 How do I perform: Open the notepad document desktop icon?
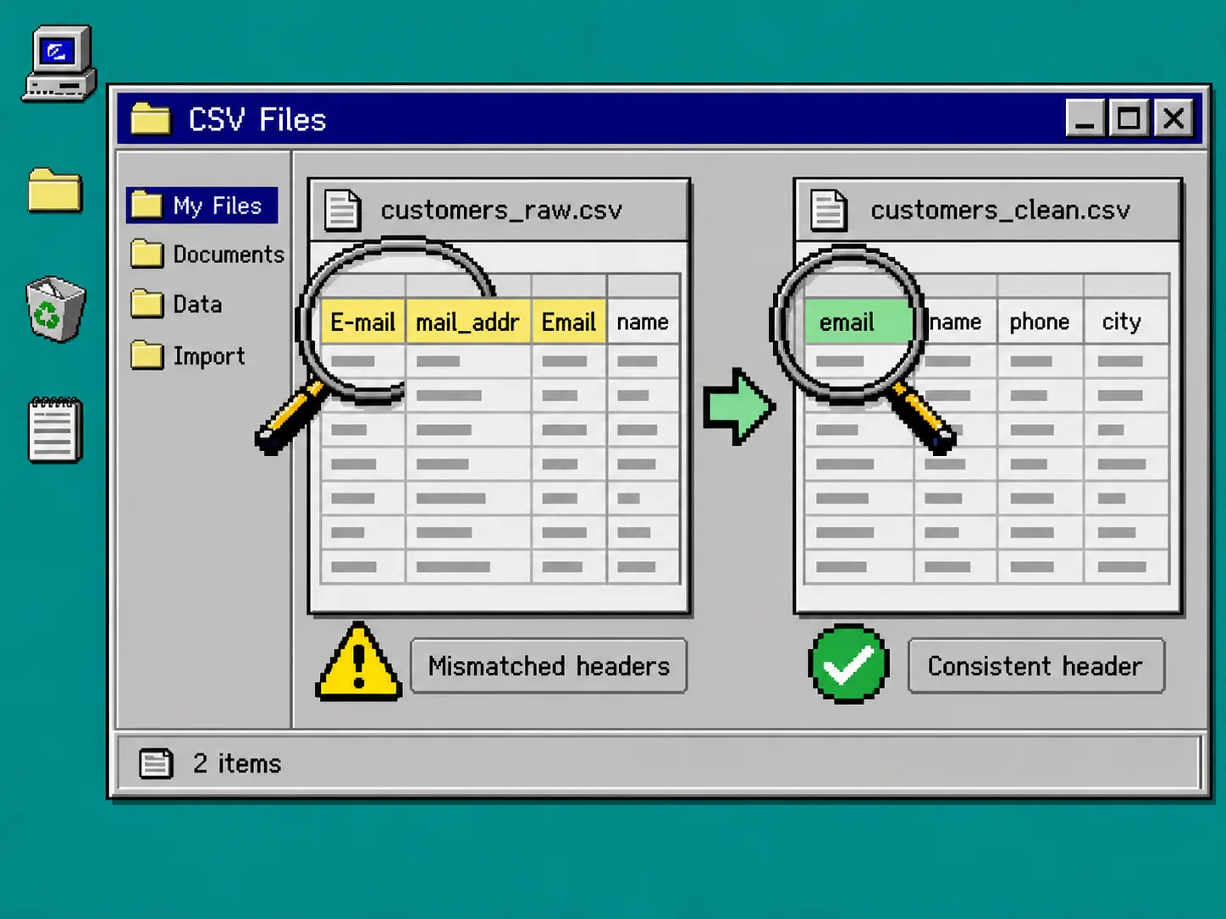(x=55, y=430)
